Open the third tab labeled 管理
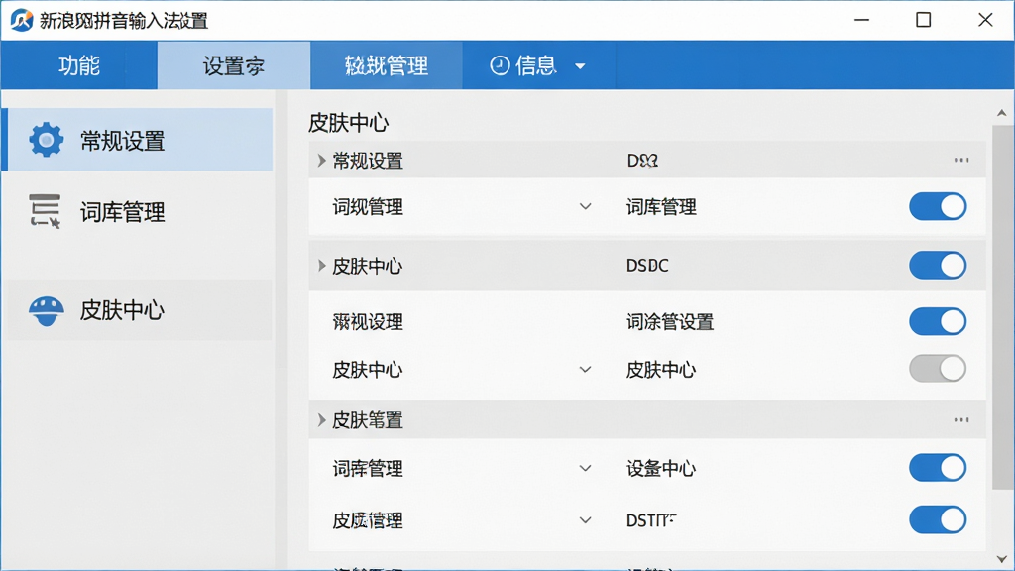The image size is (1015, 571). click(387, 65)
